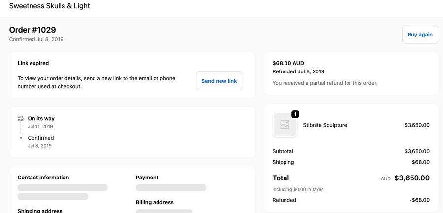Click the Contact information heading

point(43,177)
